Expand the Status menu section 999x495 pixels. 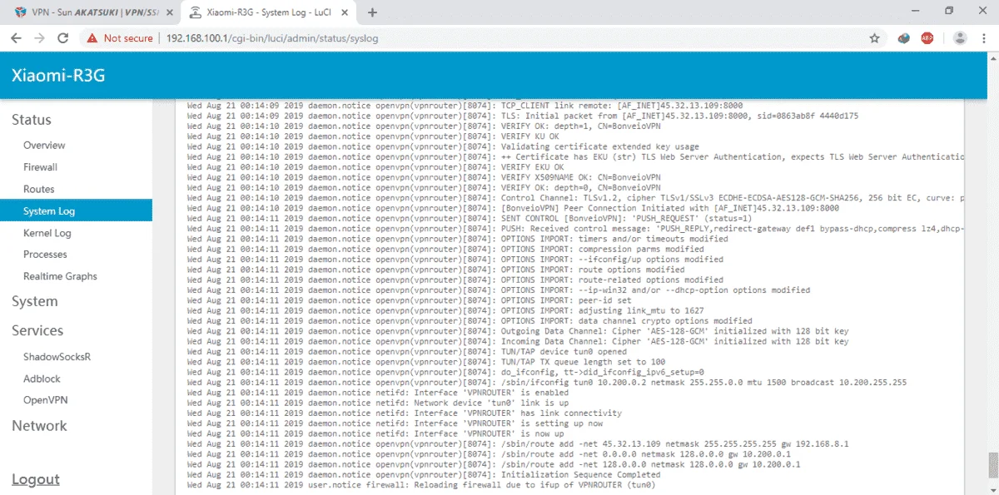point(32,120)
